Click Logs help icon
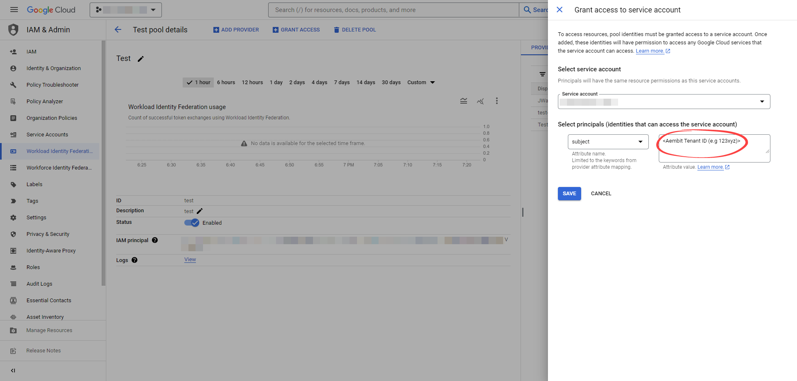Screen dimensions: 797x381 pyautogui.click(x=134, y=260)
